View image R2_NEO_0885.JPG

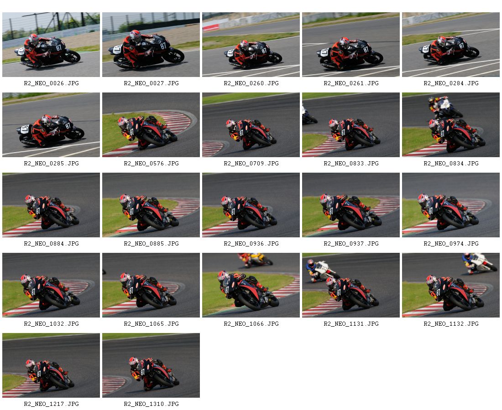pyautogui.click(x=151, y=205)
